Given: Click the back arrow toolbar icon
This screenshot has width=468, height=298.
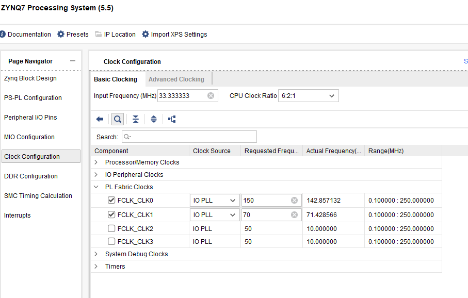Looking at the screenshot, I should (100, 119).
